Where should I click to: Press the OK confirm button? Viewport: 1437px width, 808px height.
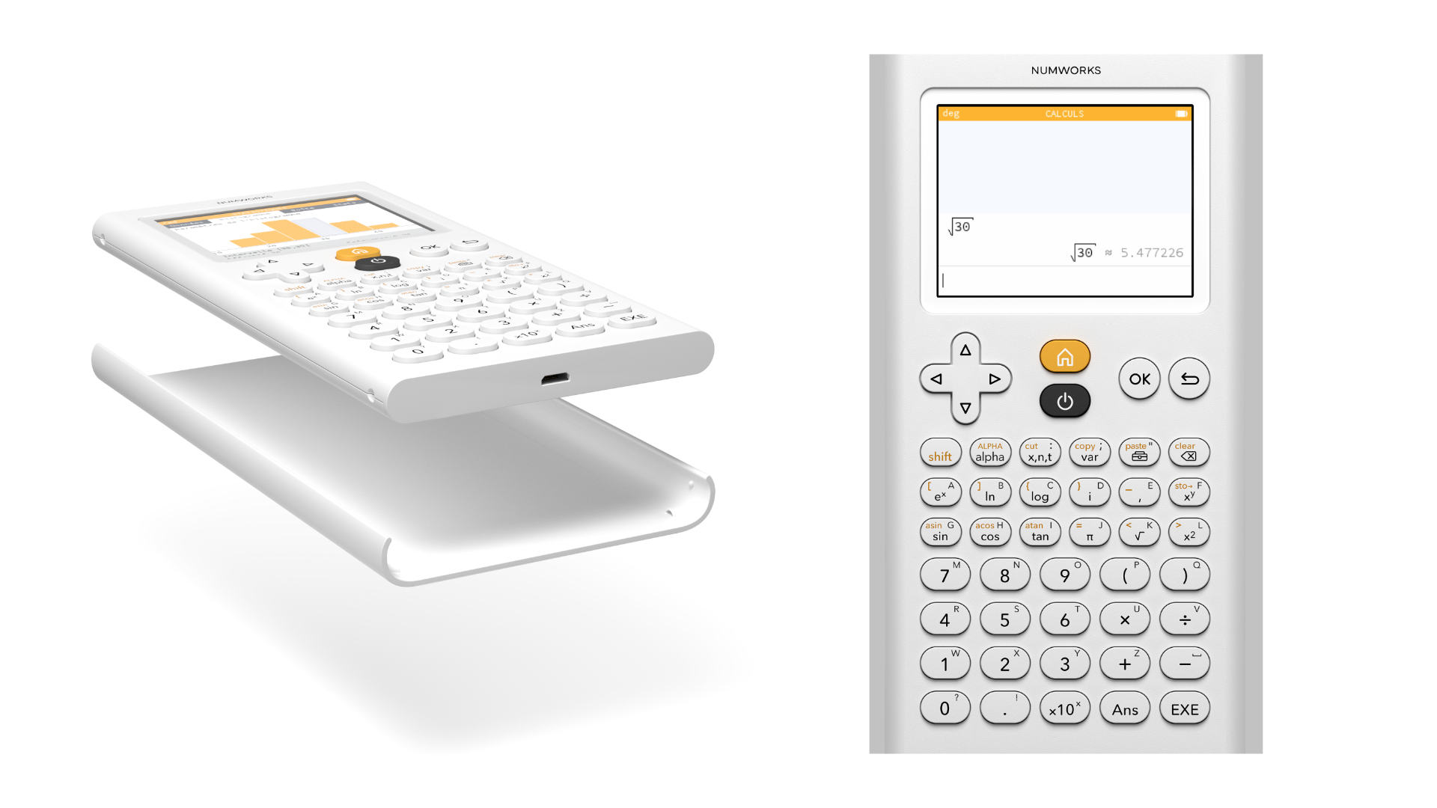(1138, 379)
